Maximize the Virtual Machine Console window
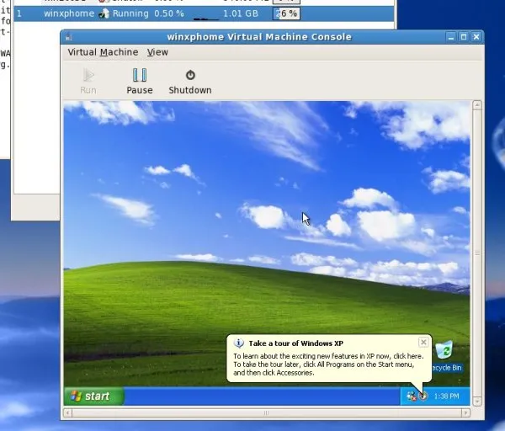505x431 pixels. tap(464, 37)
